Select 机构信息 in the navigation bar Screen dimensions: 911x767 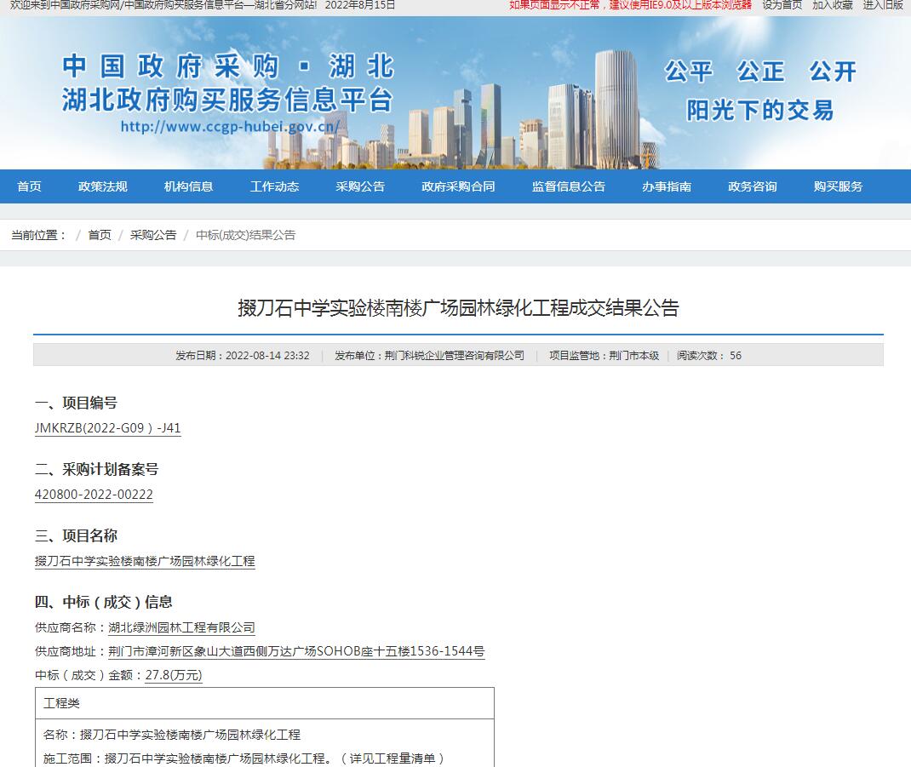188,186
